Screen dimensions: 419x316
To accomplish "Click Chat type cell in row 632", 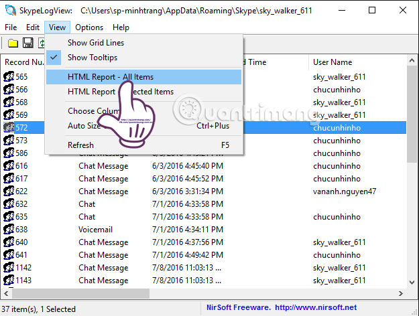I will point(87,204).
